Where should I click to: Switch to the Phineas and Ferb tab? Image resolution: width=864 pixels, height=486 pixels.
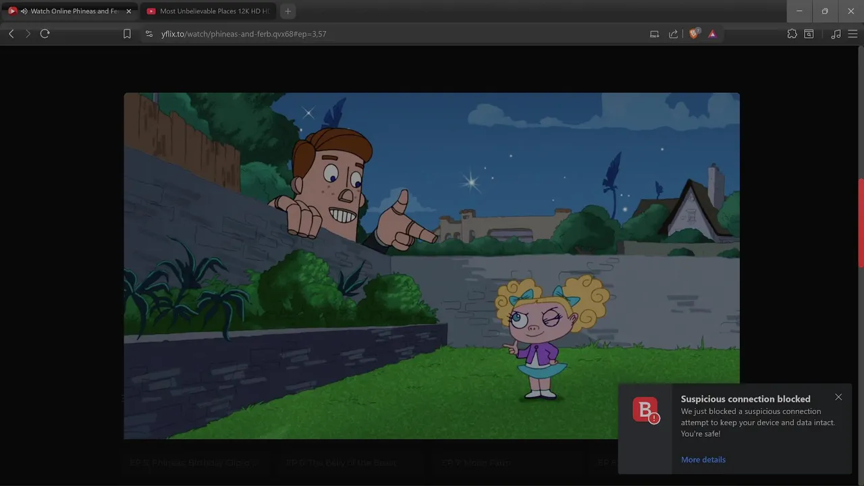(x=70, y=11)
